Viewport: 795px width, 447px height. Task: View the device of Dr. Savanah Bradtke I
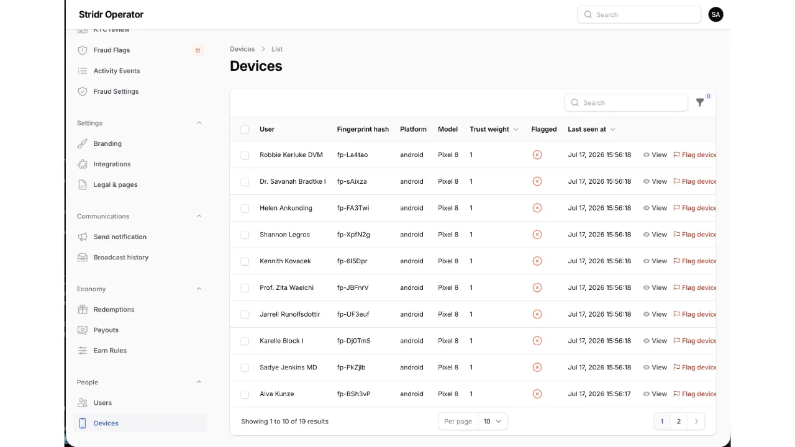pyautogui.click(x=655, y=181)
